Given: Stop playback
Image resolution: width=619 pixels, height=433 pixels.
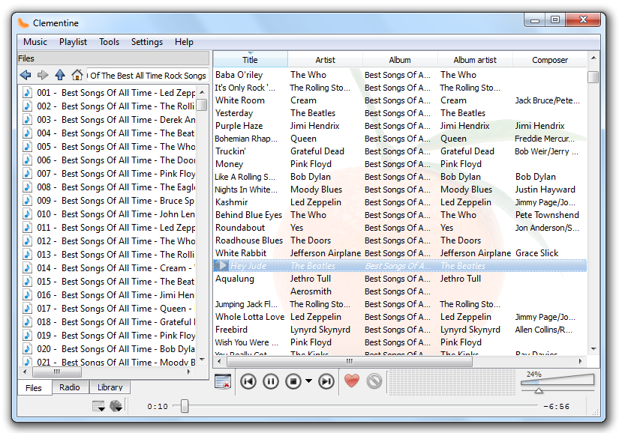Looking at the screenshot, I should pyautogui.click(x=293, y=381).
